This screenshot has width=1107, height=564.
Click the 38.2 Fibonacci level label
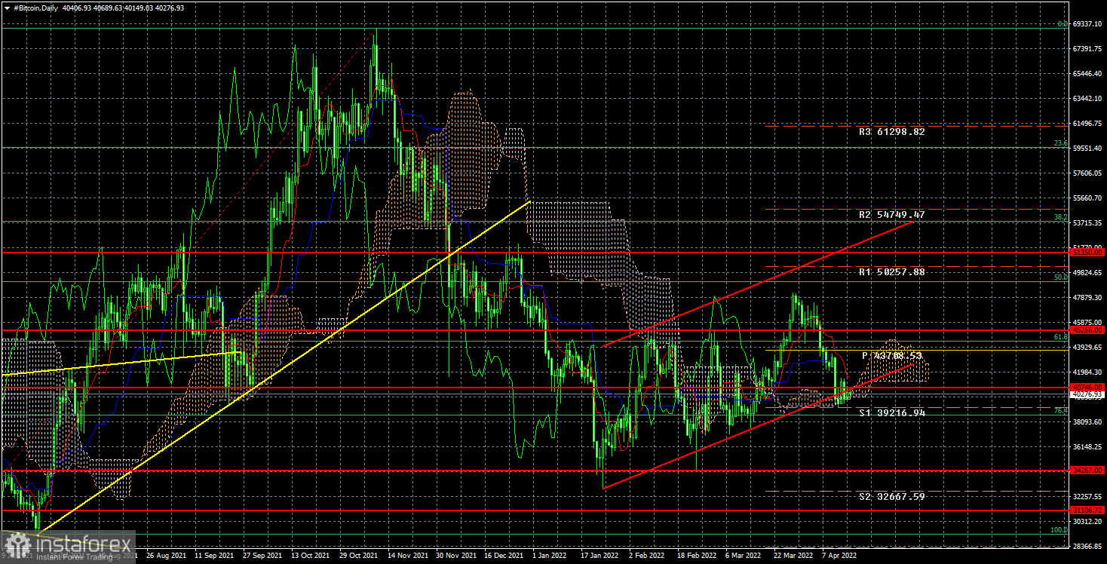pyautogui.click(x=1060, y=217)
